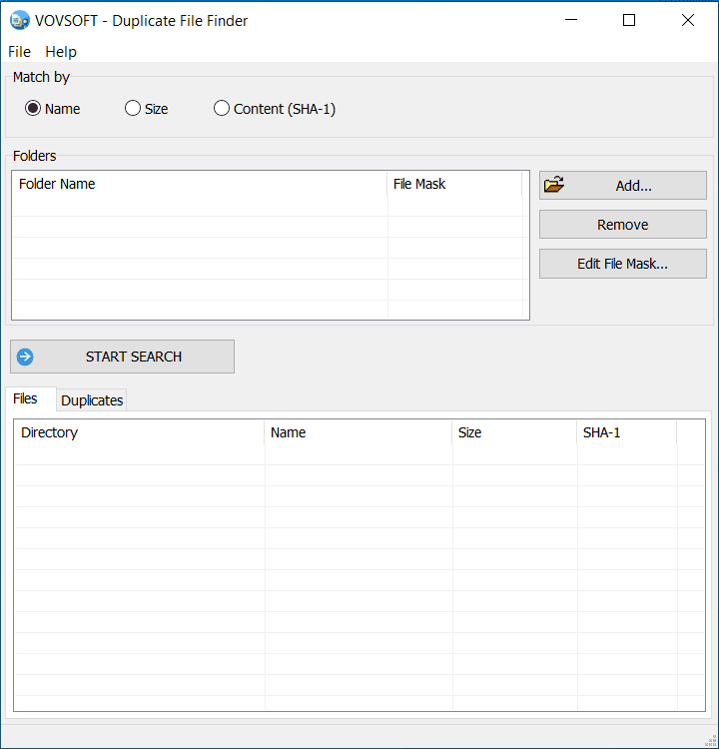The image size is (719, 749).
Task: Click the SHA-1 column header
Action: click(x=627, y=432)
